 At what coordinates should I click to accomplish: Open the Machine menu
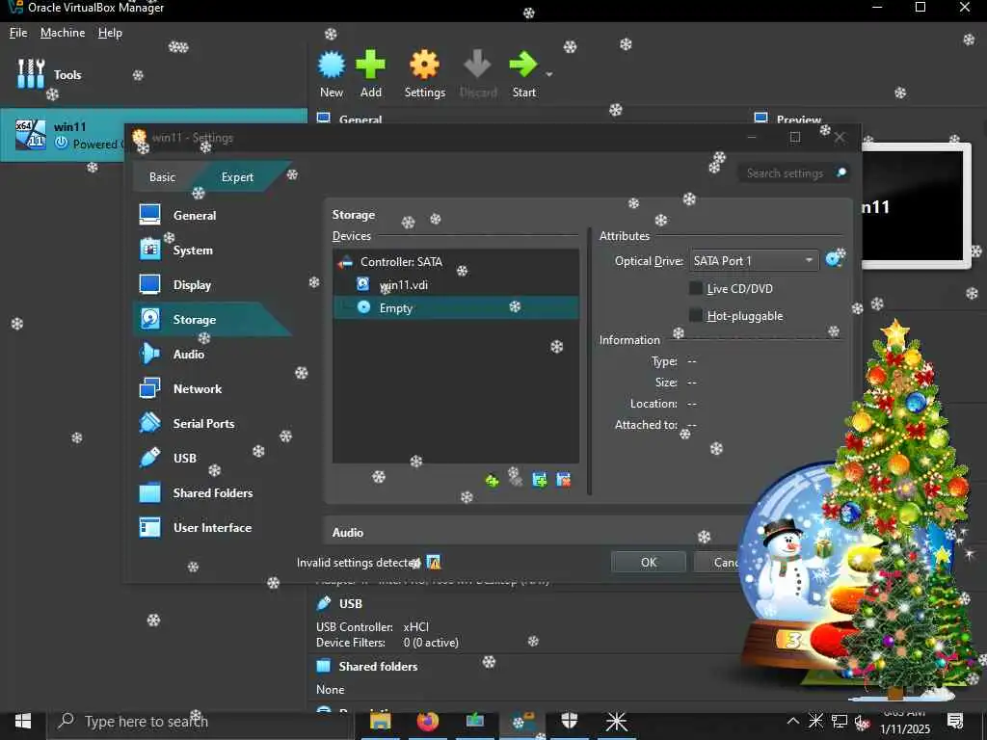pos(63,33)
